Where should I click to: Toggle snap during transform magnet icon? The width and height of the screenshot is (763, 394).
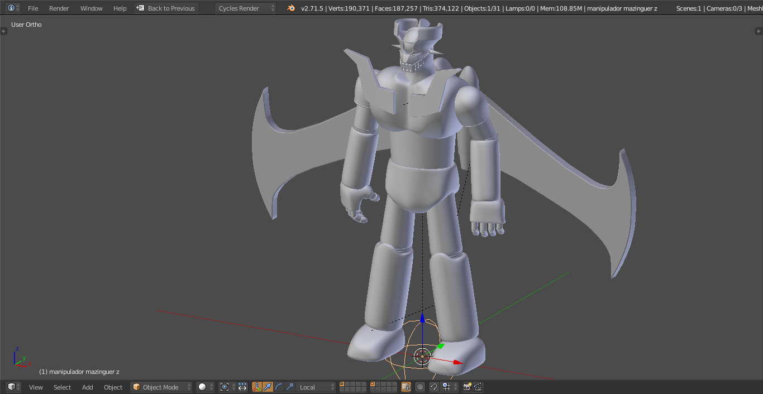coord(434,387)
